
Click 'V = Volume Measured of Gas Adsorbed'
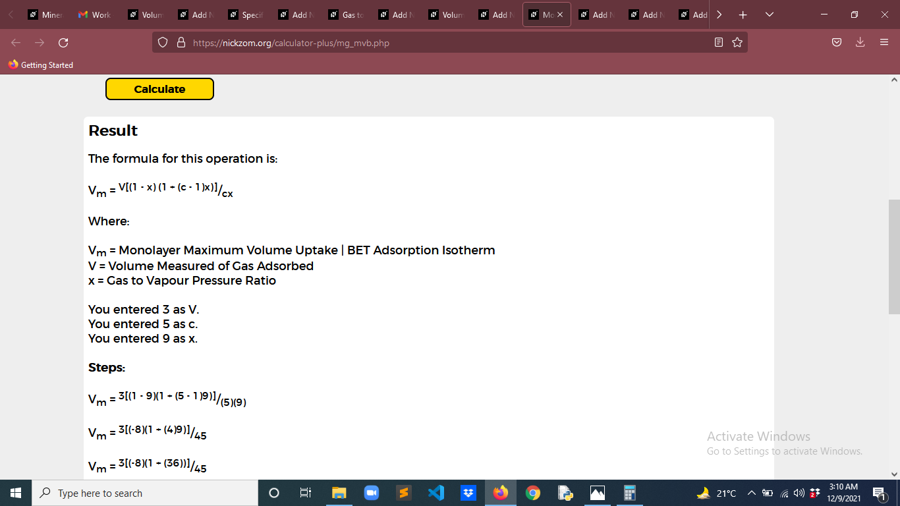point(201,266)
